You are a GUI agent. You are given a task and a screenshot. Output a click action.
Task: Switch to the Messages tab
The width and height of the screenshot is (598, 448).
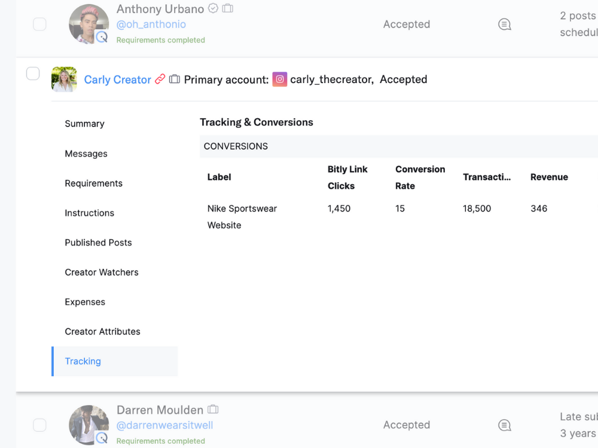click(x=86, y=154)
